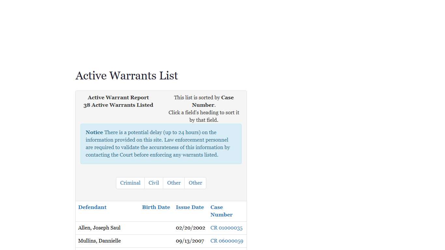
Task: Sort the list by Issue Date
Action: pyautogui.click(x=190, y=207)
